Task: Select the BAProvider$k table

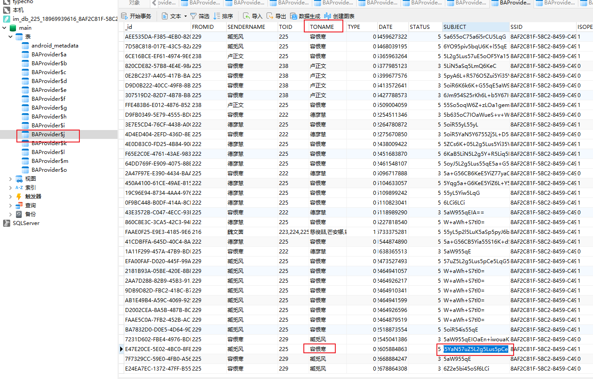Action: click(x=49, y=143)
